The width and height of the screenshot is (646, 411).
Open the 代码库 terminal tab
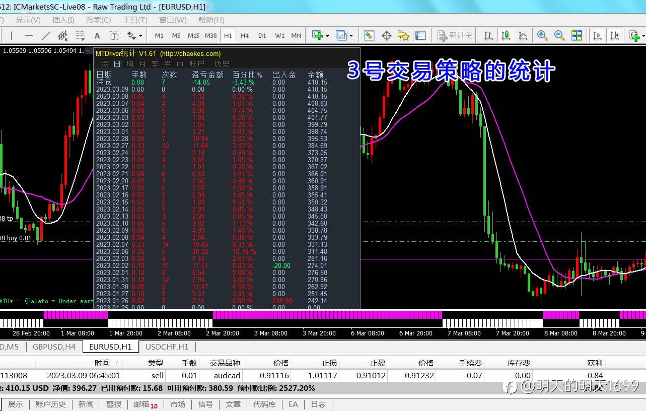coord(265,404)
